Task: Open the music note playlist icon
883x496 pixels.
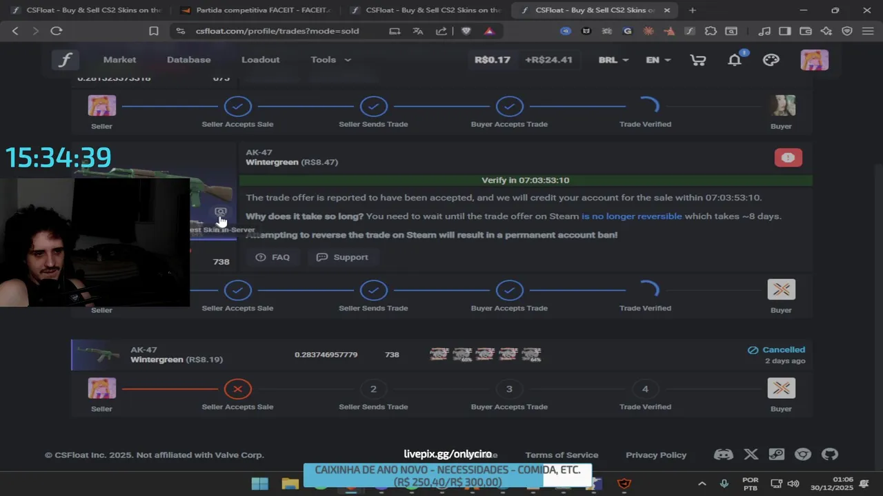Action: click(x=764, y=31)
